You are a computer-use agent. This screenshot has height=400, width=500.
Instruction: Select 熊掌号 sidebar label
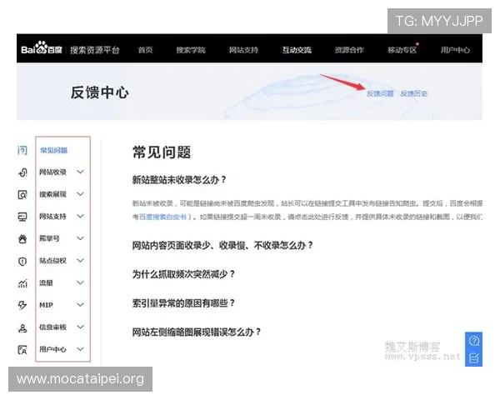[49, 238]
